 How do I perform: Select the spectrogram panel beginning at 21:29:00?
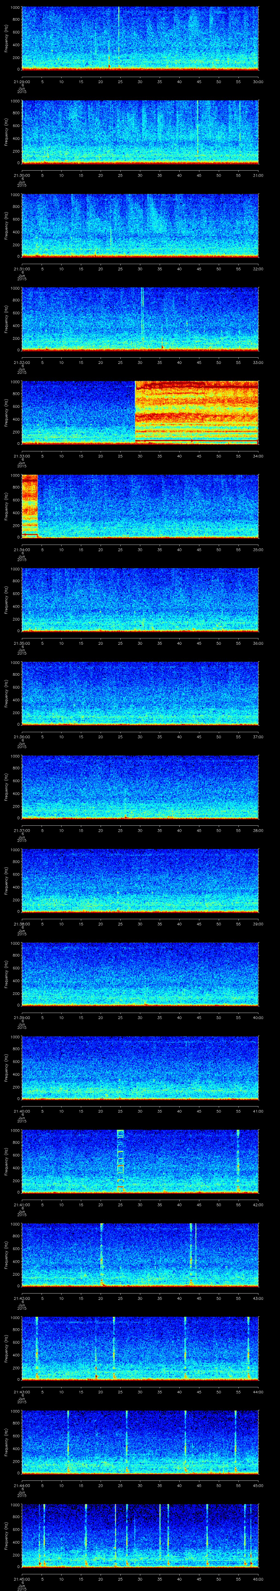[x=140, y=38]
